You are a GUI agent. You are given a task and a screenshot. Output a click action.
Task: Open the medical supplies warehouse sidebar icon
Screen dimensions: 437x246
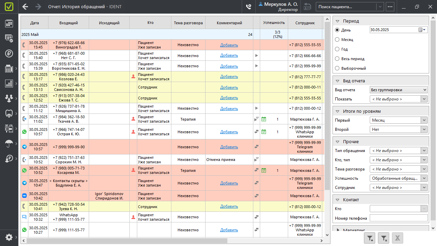(x=9, y=128)
